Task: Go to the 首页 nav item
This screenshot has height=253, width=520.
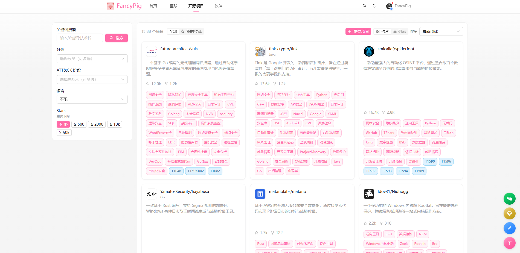Action: coord(153,6)
